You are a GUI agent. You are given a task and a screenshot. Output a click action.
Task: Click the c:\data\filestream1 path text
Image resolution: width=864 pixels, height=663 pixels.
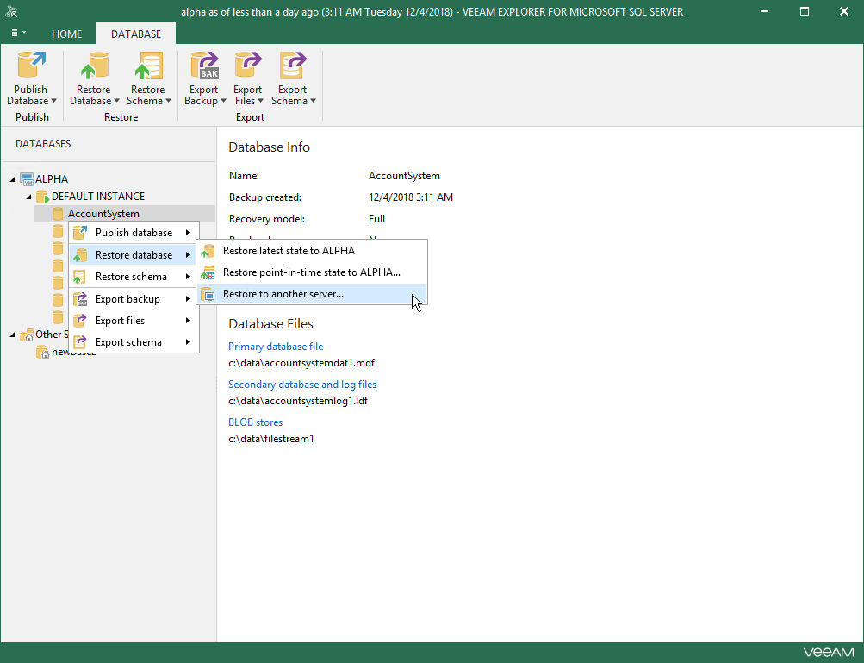click(271, 439)
